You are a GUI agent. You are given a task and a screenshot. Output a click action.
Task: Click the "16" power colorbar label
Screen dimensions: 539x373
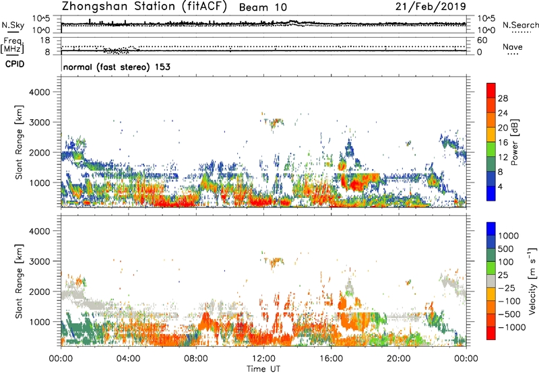(503, 143)
